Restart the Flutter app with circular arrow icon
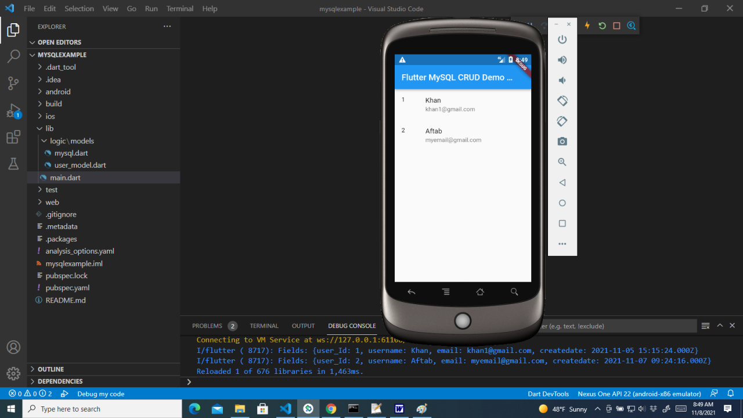 (x=601, y=25)
